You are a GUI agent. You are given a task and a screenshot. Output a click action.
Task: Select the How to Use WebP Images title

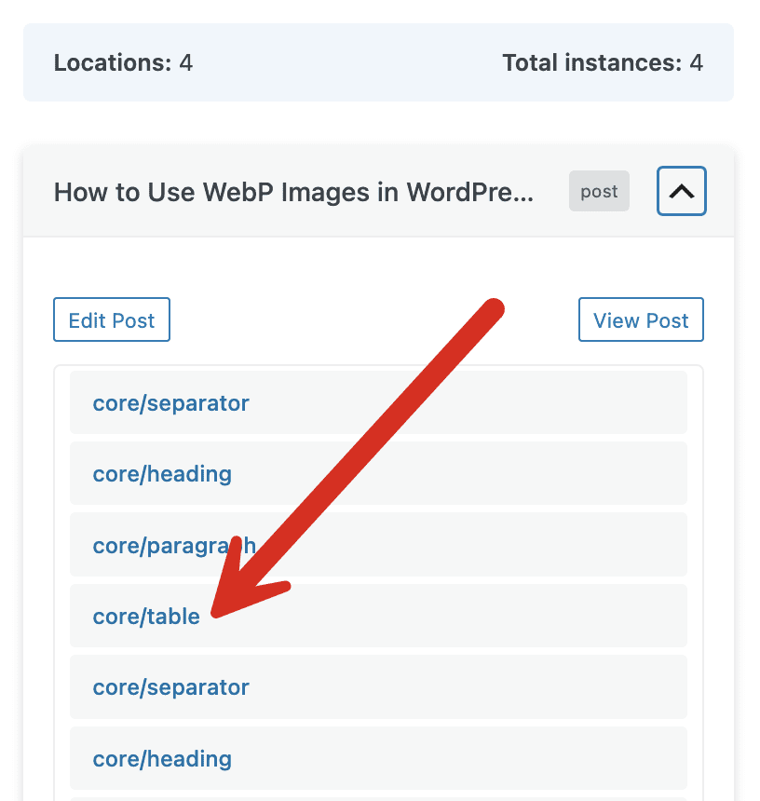pyautogui.click(x=293, y=192)
